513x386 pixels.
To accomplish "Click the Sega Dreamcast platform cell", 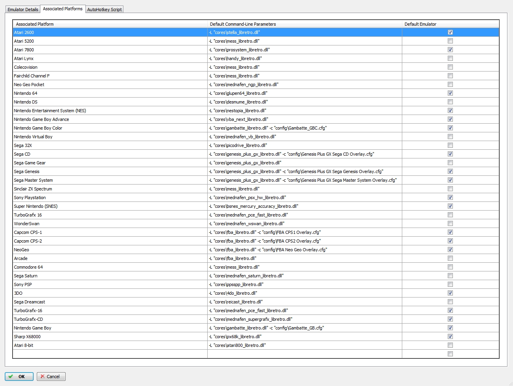I will [x=110, y=302].
